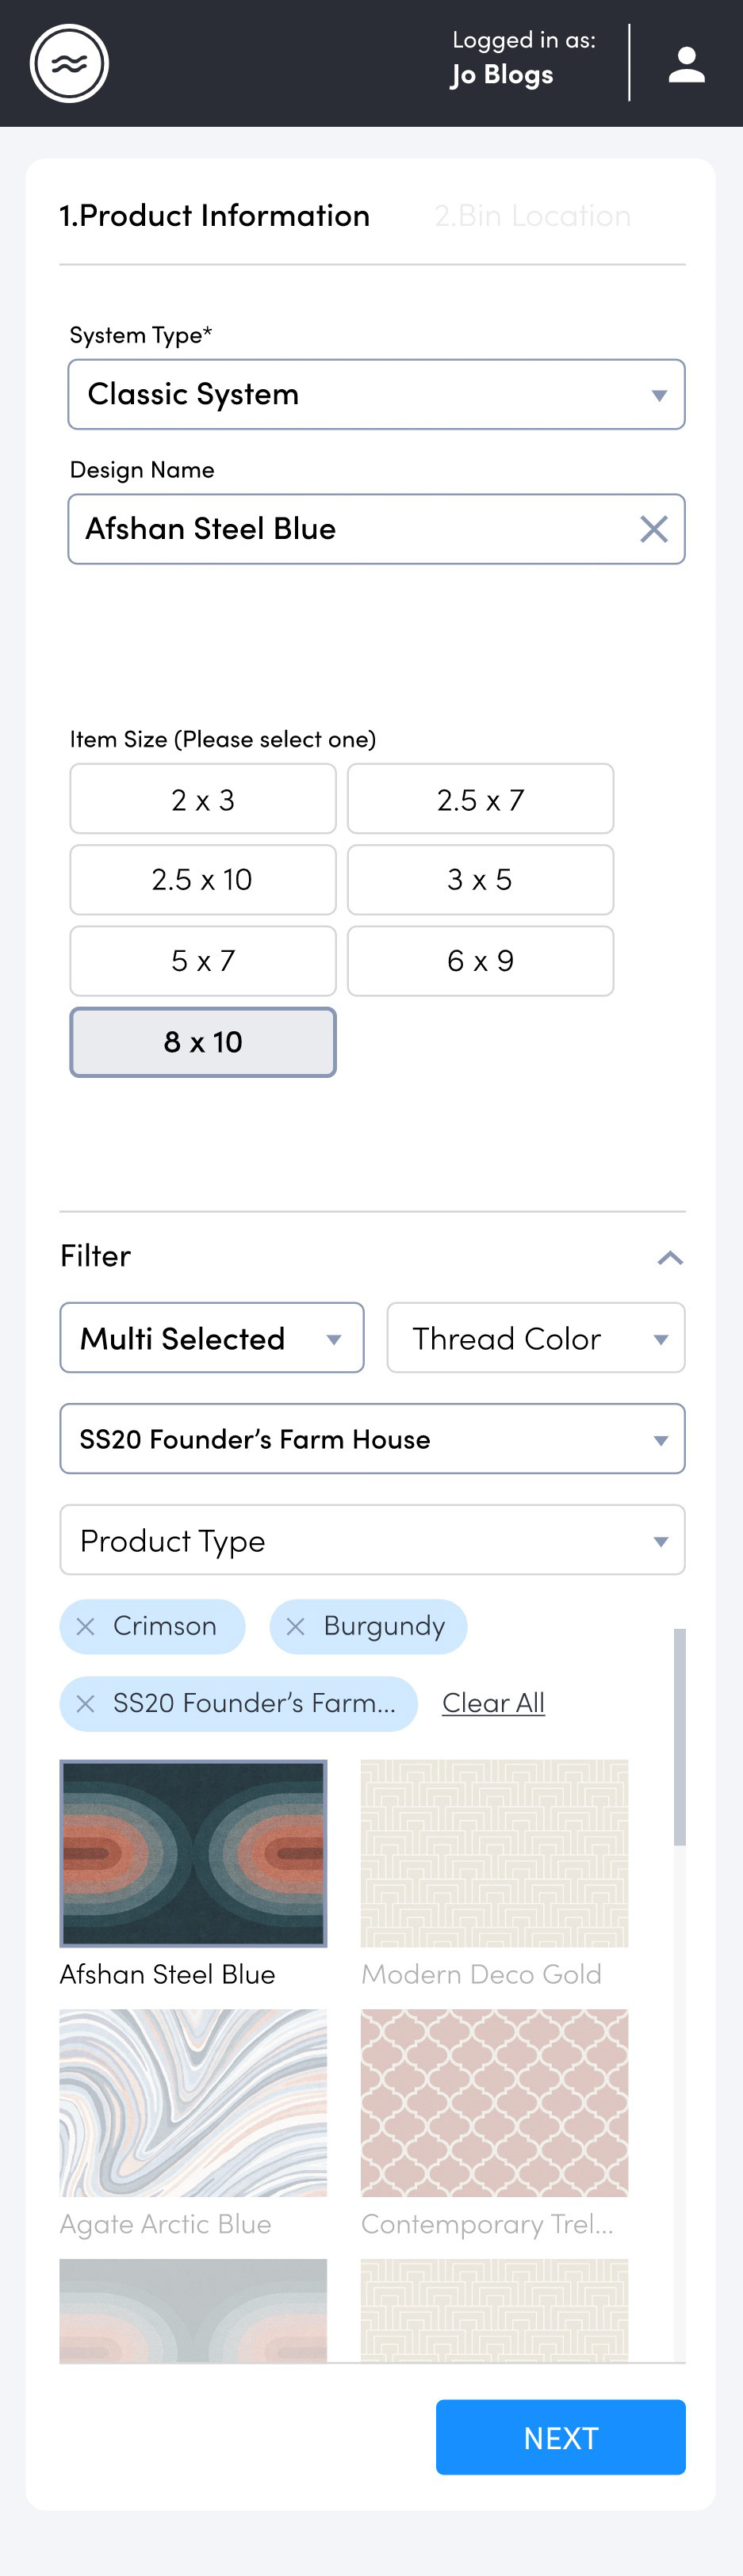Click the wave logo icon
Viewport: 743px width, 2576px height.
click(69, 63)
